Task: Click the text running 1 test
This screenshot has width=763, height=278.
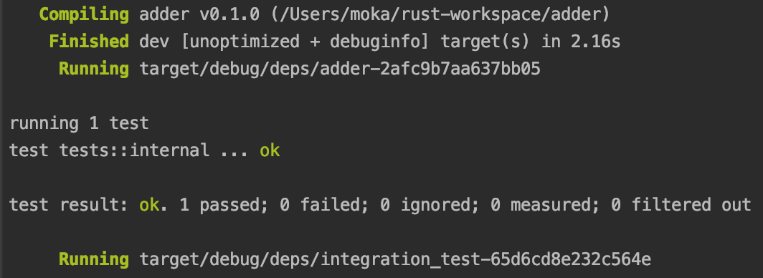Action: tap(79, 123)
